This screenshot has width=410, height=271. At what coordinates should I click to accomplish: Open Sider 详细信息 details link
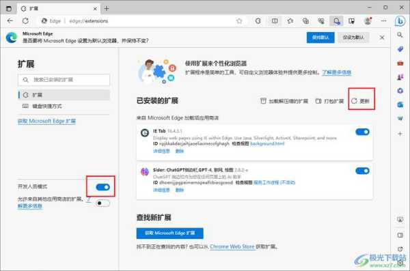click(161, 190)
